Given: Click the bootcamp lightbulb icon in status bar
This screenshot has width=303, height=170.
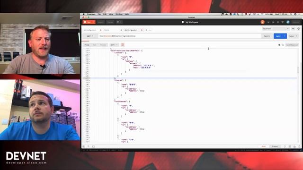Looking at the screenshot, I should coord(285,146).
